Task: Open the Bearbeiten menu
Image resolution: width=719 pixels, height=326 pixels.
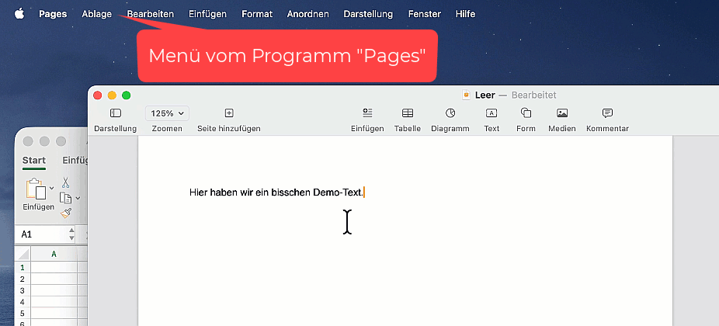Action: [151, 14]
